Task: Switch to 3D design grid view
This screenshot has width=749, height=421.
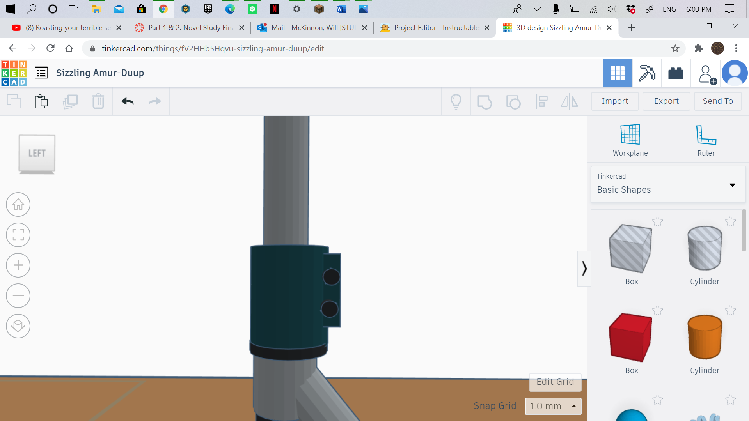Action: tap(618, 73)
